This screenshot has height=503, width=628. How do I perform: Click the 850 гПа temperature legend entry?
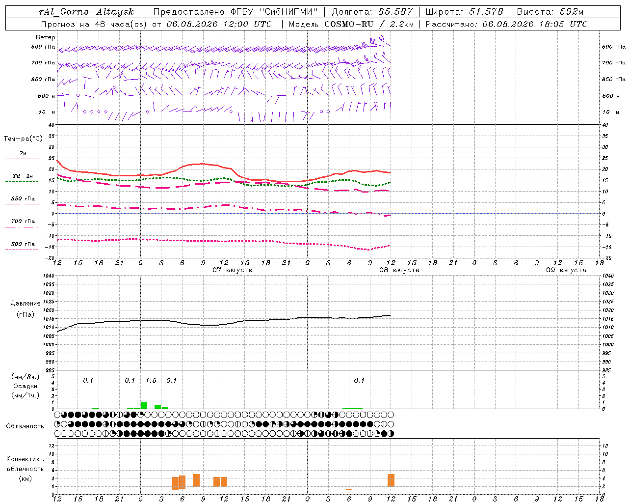(x=23, y=201)
